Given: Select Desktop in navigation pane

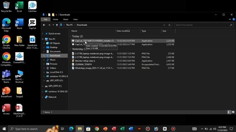Looking at the screenshot, I should click(53, 47).
